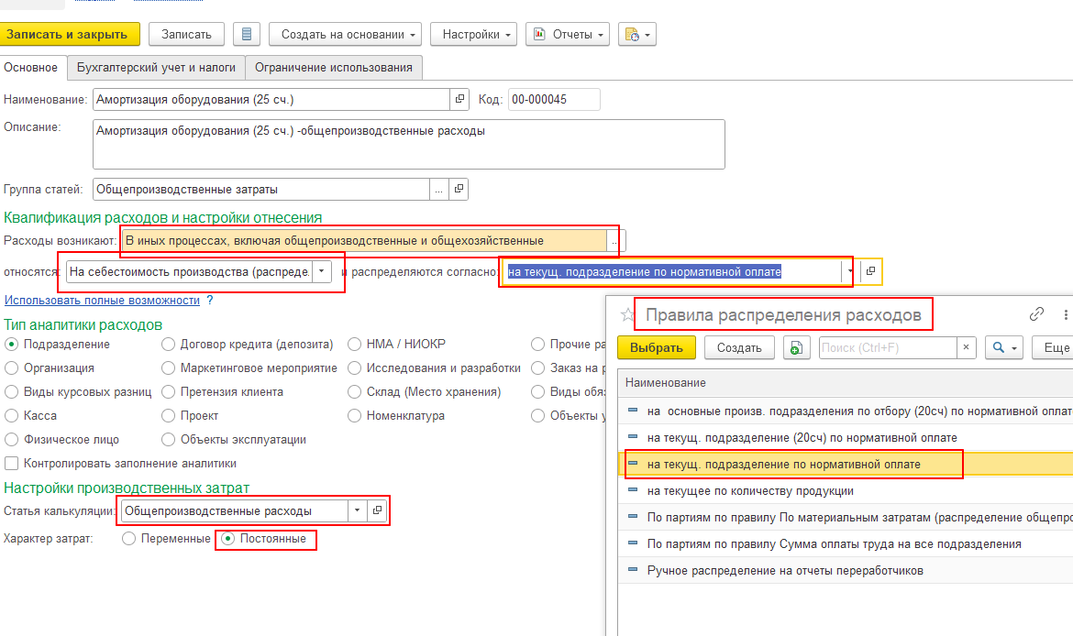This screenshot has width=1073, height=636.
Task: Click the open icon beside Статья калькуляции
Action: 377,510
